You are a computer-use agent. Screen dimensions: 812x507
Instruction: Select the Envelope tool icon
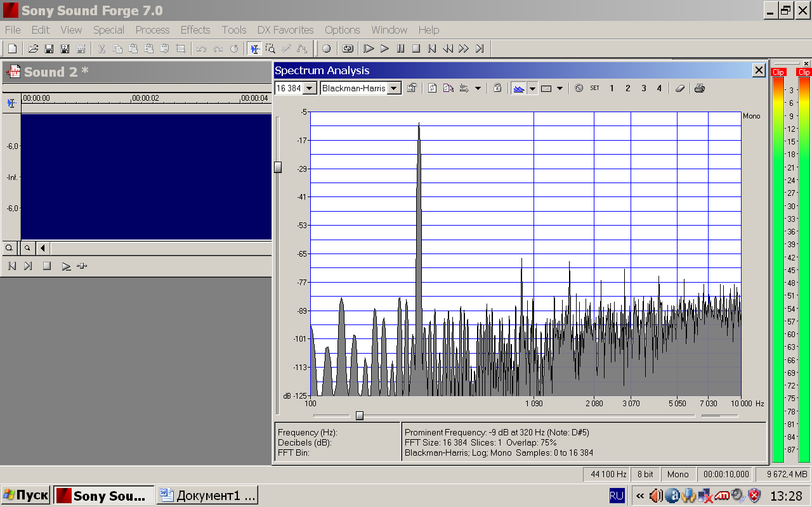click(x=302, y=49)
